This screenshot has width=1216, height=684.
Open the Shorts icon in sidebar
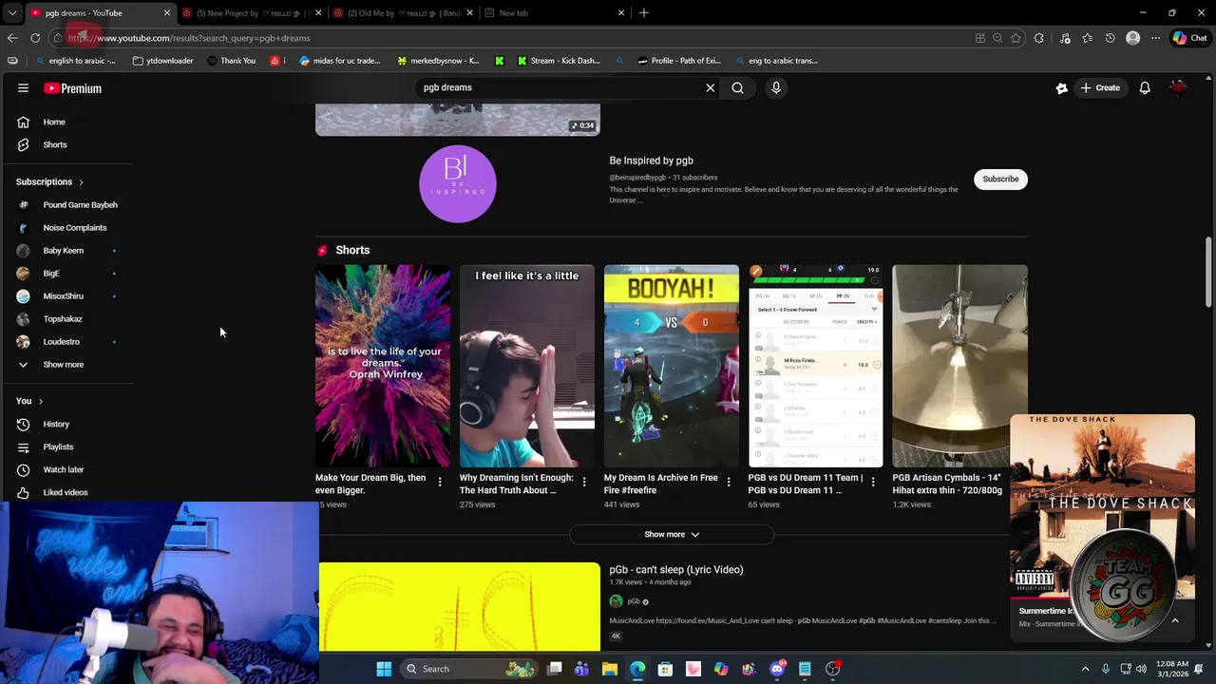click(23, 144)
